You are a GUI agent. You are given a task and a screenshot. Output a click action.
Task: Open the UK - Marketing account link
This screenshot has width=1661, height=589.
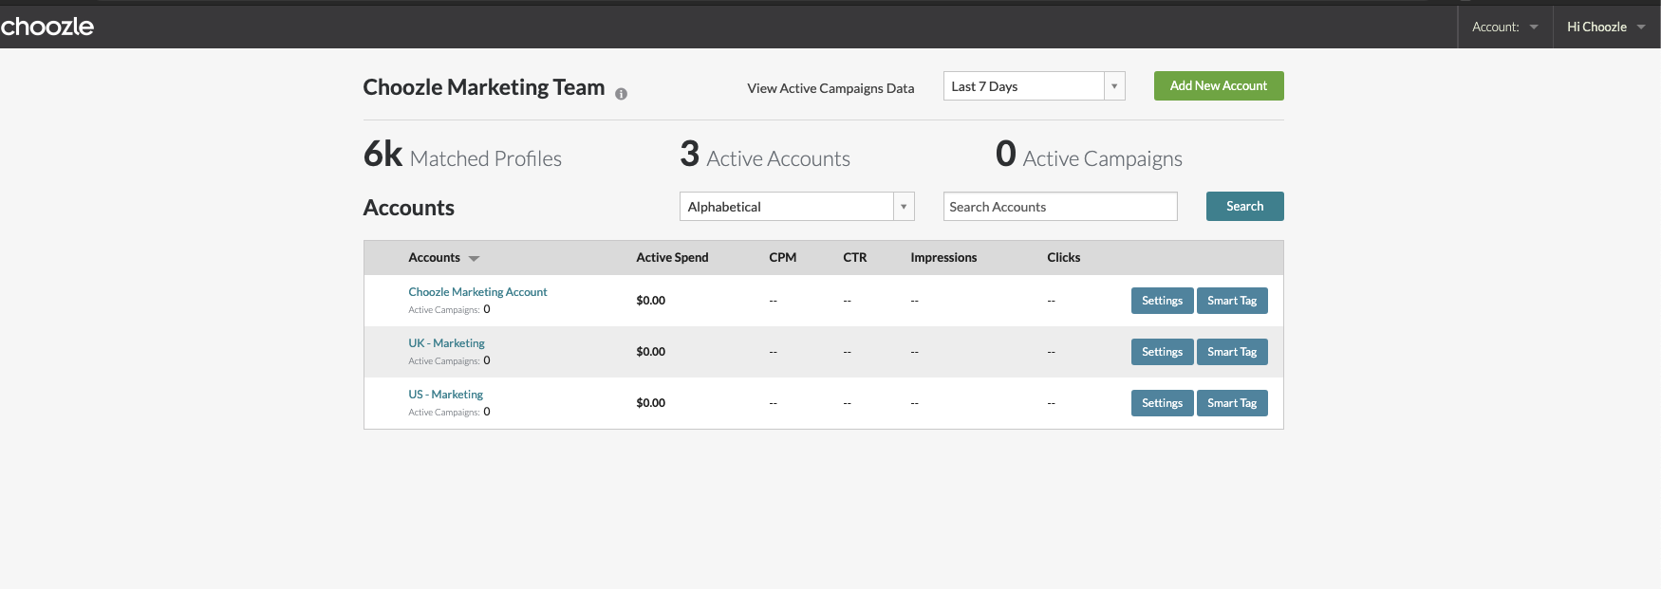point(446,343)
